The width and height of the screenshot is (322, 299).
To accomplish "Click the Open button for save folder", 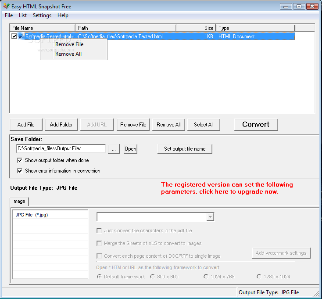I will point(130,149).
